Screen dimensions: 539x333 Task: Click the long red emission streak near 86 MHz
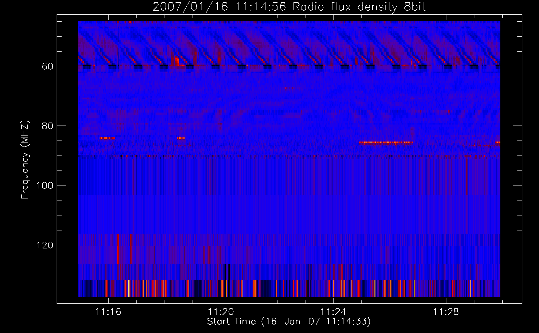pyautogui.click(x=386, y=143)
